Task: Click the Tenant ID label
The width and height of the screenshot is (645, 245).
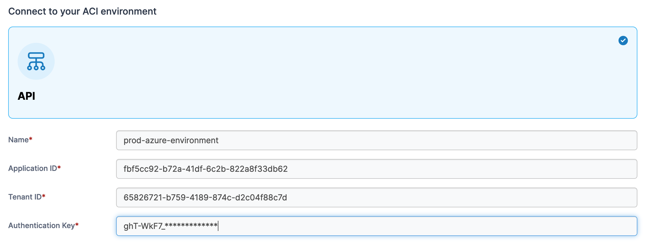Action: [25, 197]
